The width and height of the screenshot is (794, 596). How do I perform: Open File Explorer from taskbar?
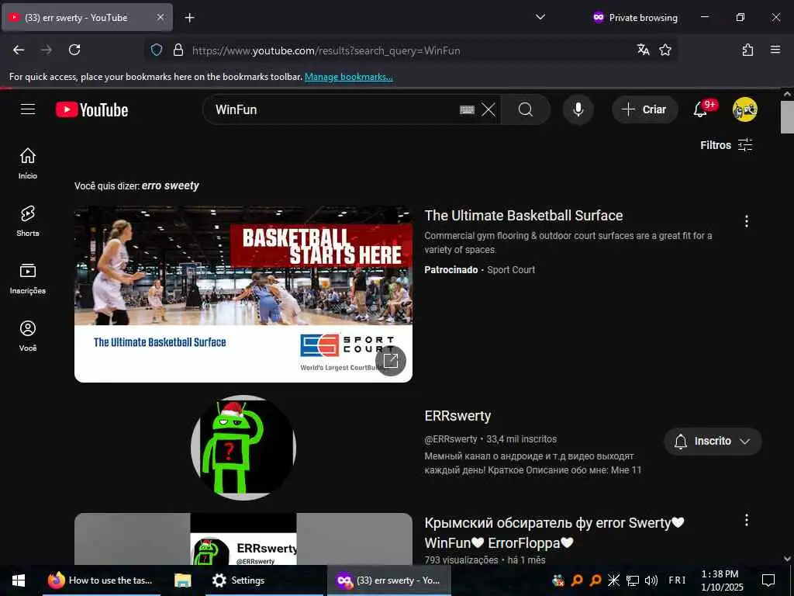(x=183, y=580)
